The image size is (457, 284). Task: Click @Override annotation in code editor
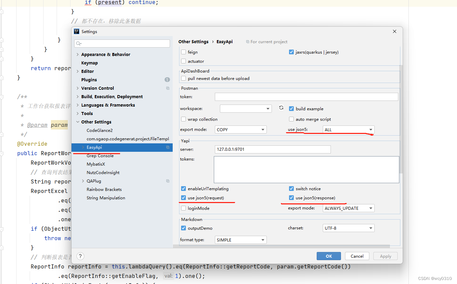coord(32,144)
